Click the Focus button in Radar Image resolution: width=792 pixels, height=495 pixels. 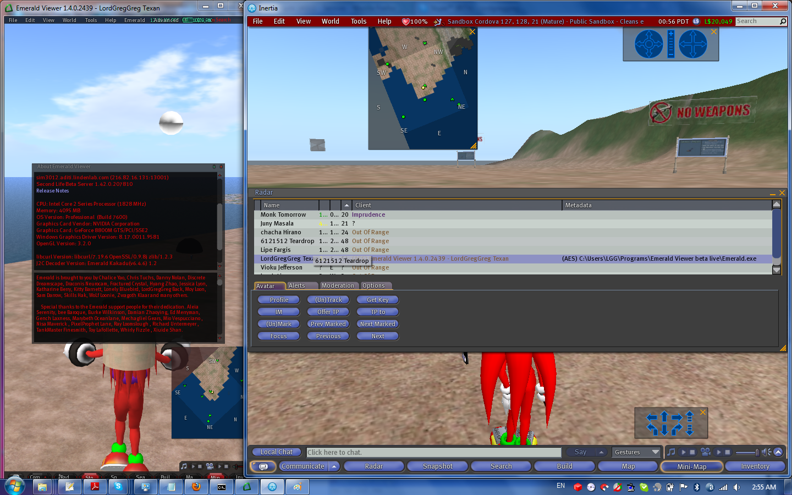(x=279, y=336)
